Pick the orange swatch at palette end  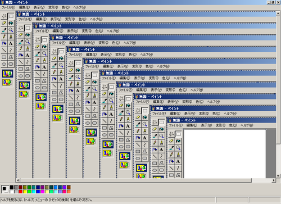pos(69,192)
